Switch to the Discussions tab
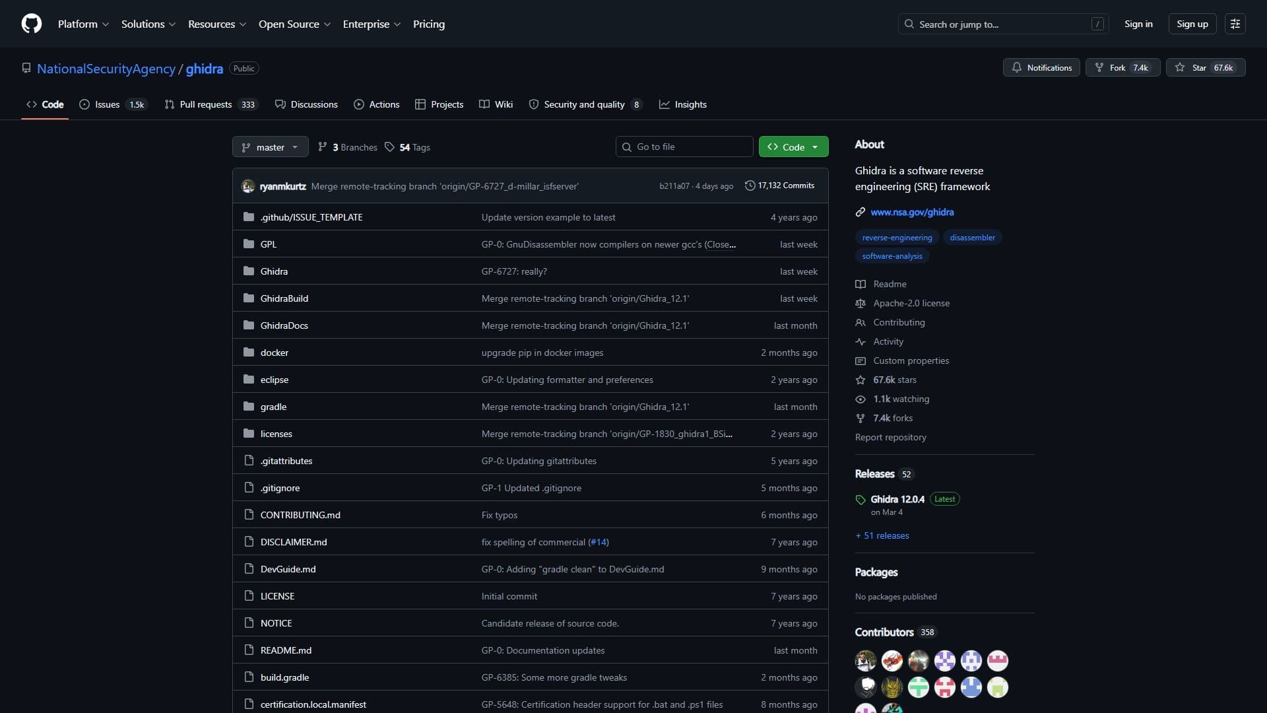 click(x=306, y=104)
